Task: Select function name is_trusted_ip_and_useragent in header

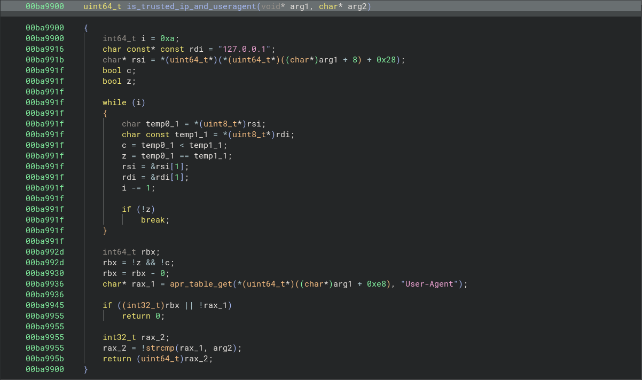Action: point(191,6)
